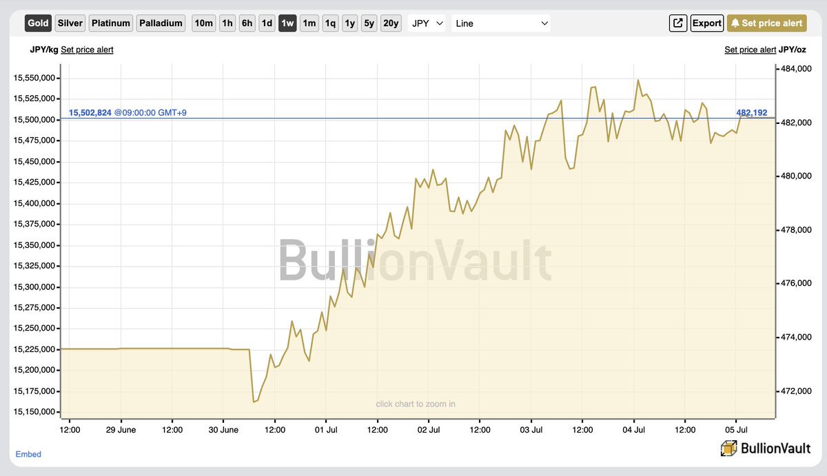Screen dimensions: 827x476
Task: Open the Line chart type dropdown
Action: tap(502, 23)
